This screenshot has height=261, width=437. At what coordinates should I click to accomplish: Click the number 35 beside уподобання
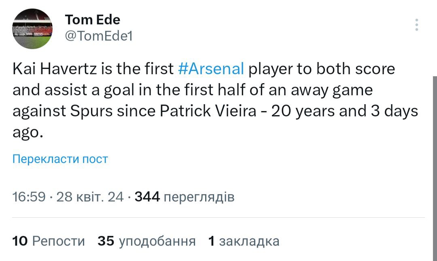coord(106,241)
